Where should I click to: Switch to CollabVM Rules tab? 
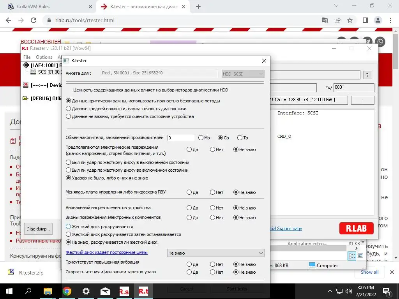[48, 7]
